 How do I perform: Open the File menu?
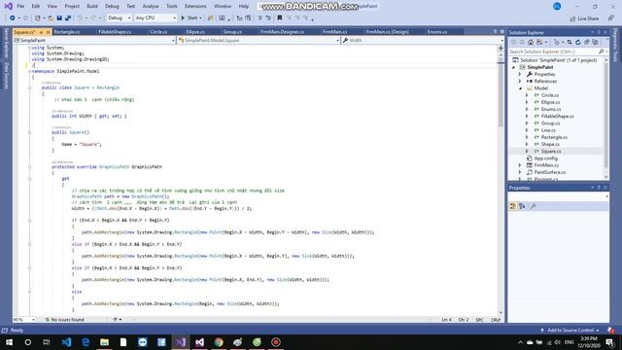tap(20, 6)
